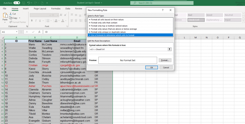245x124 pixels.
Task: Apply the Input cell style
Action: (x=233, y=20)
